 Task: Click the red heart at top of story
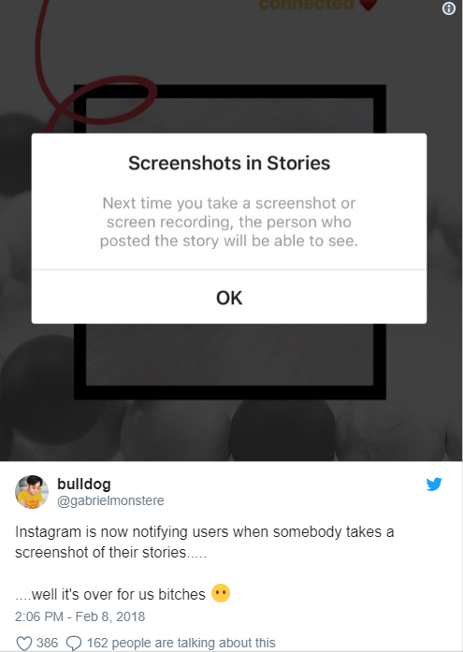(368, 5)
